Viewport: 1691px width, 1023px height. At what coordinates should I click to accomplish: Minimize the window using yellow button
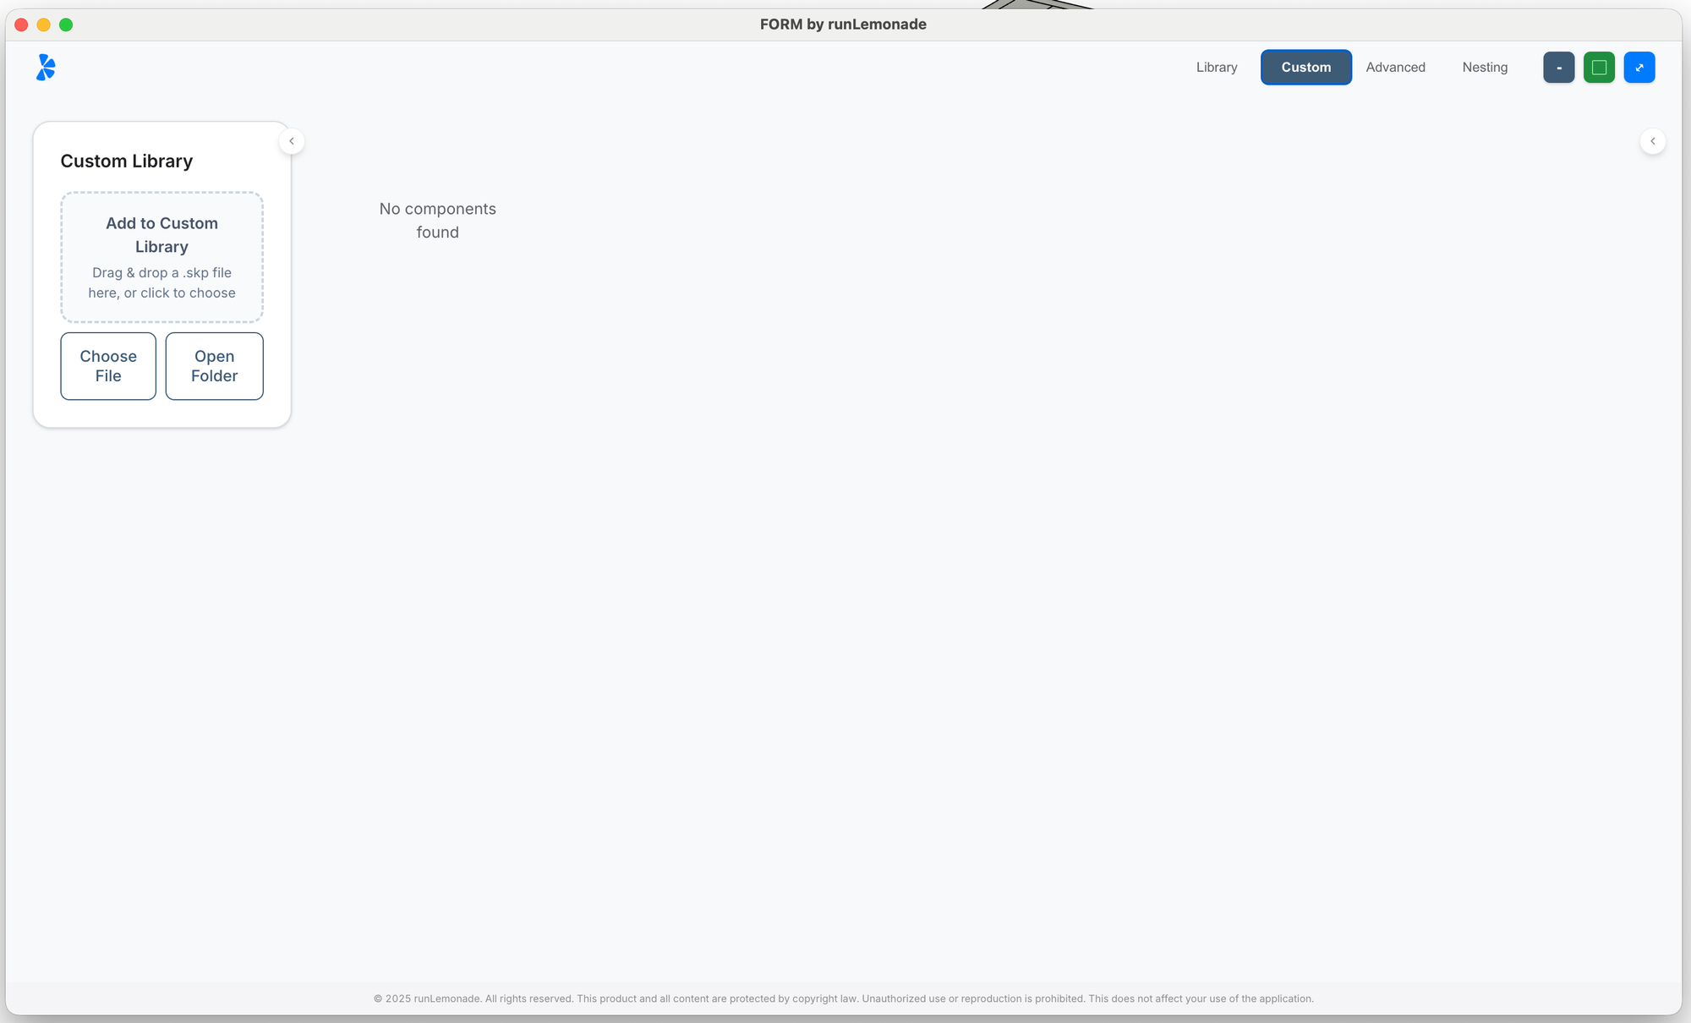pyautogui.click(x=44, y=25)
